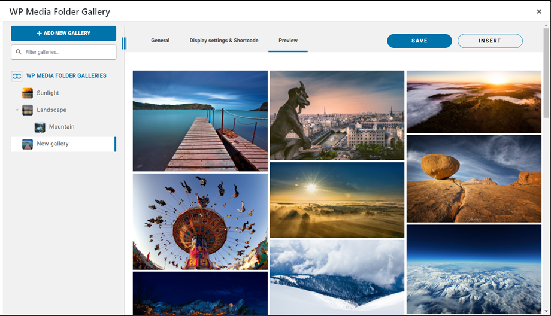Open the gargoyle over Paris photo
Image resolution: width=551 pixels, height=316 pixels.
(x=337, y=115)
